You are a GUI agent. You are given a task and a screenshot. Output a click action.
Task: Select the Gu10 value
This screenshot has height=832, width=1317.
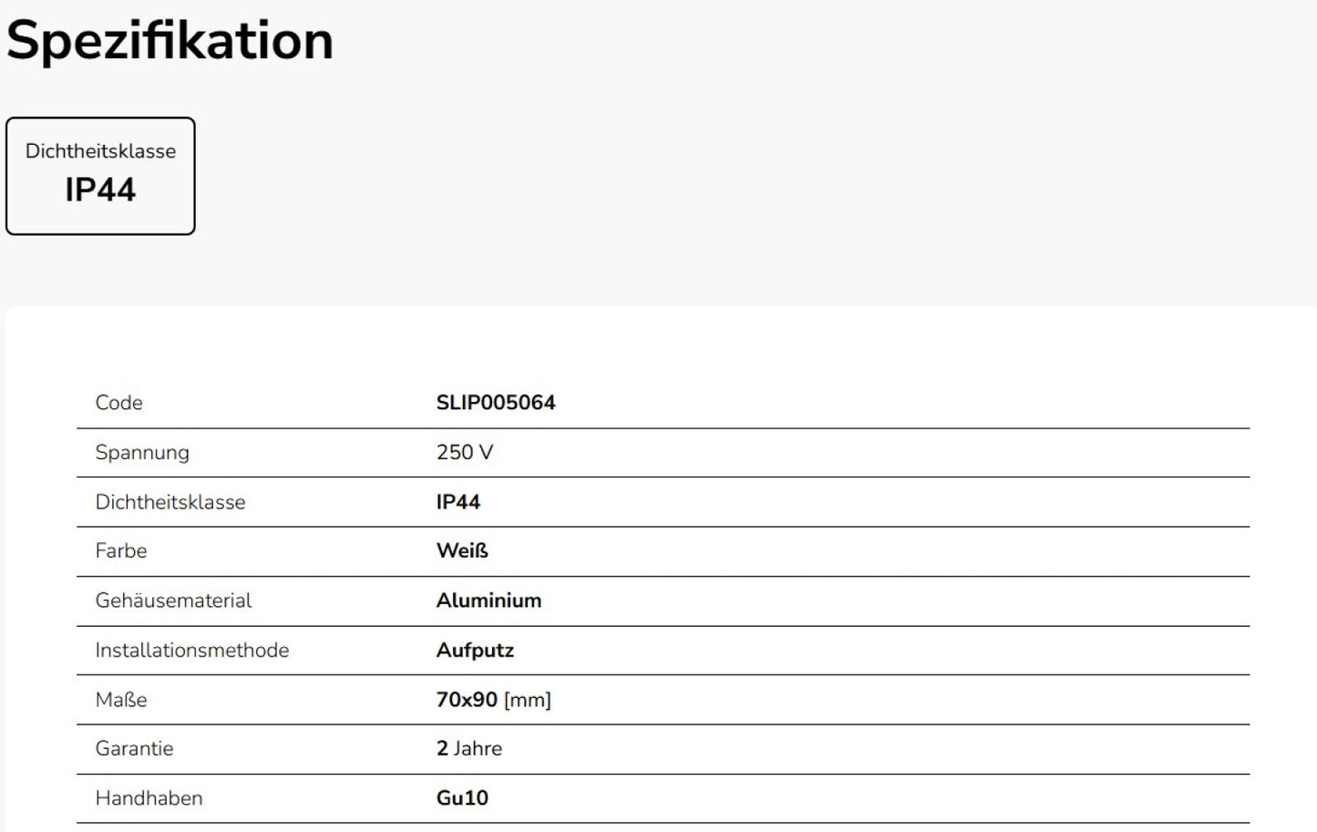462,798
